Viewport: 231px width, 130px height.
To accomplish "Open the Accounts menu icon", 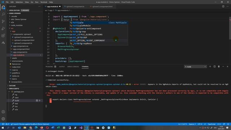I will 3,112.
